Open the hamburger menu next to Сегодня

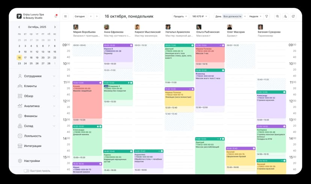click(65, 16)
